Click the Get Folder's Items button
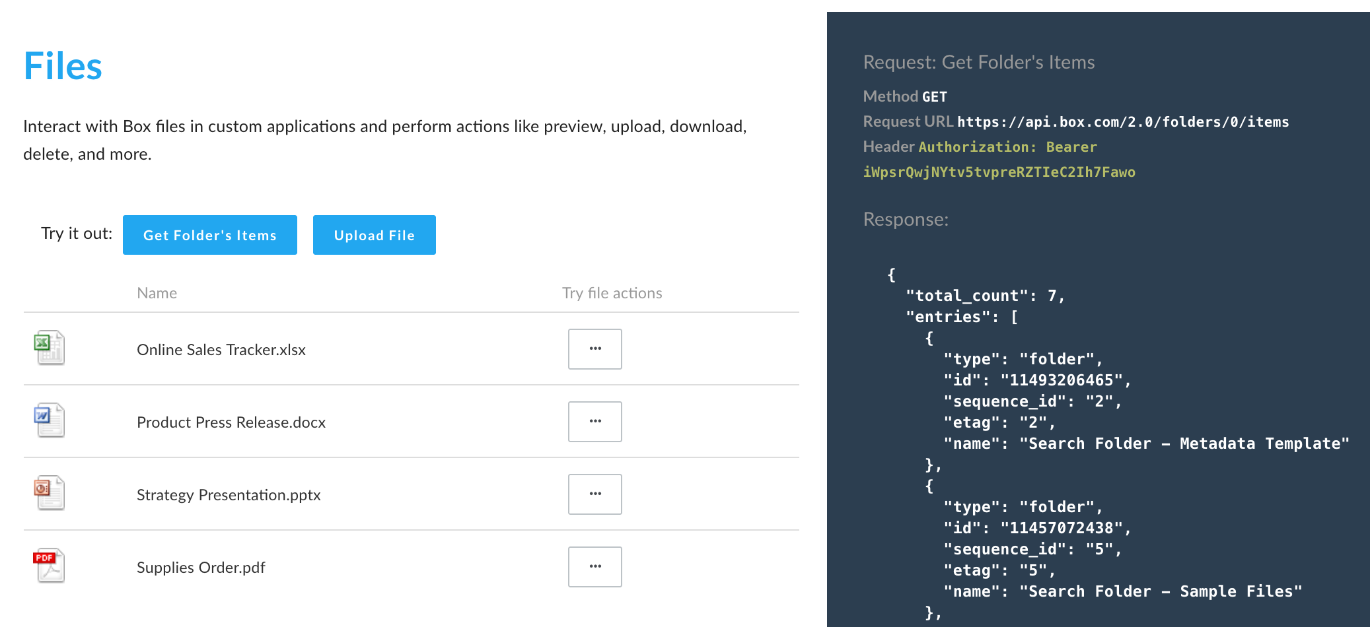This screenshot has height=627, width=1370. 210,235
